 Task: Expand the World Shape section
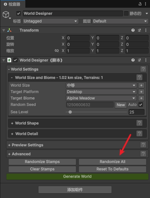coord(25,123)
